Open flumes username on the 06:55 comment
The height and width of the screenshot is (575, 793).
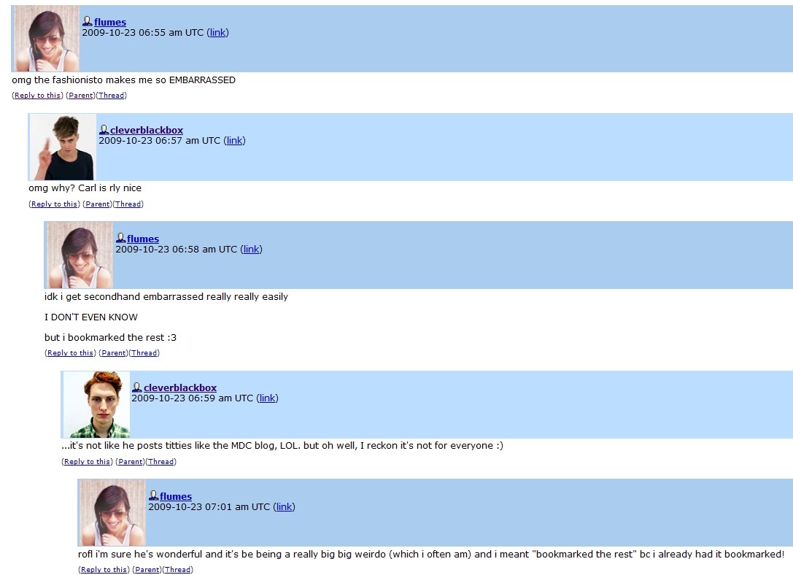pos(109,22)
